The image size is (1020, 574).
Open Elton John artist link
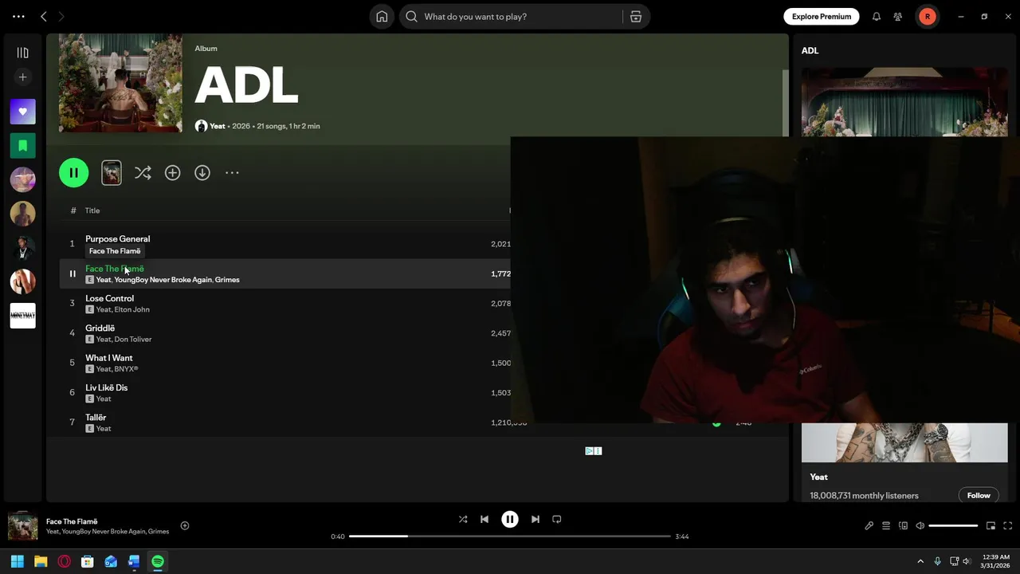[x=131, y=309]
